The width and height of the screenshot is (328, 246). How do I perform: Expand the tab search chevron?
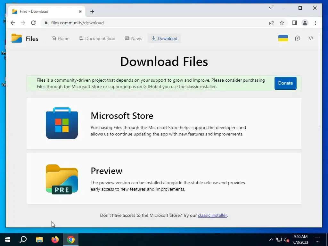tap(270, 8)
